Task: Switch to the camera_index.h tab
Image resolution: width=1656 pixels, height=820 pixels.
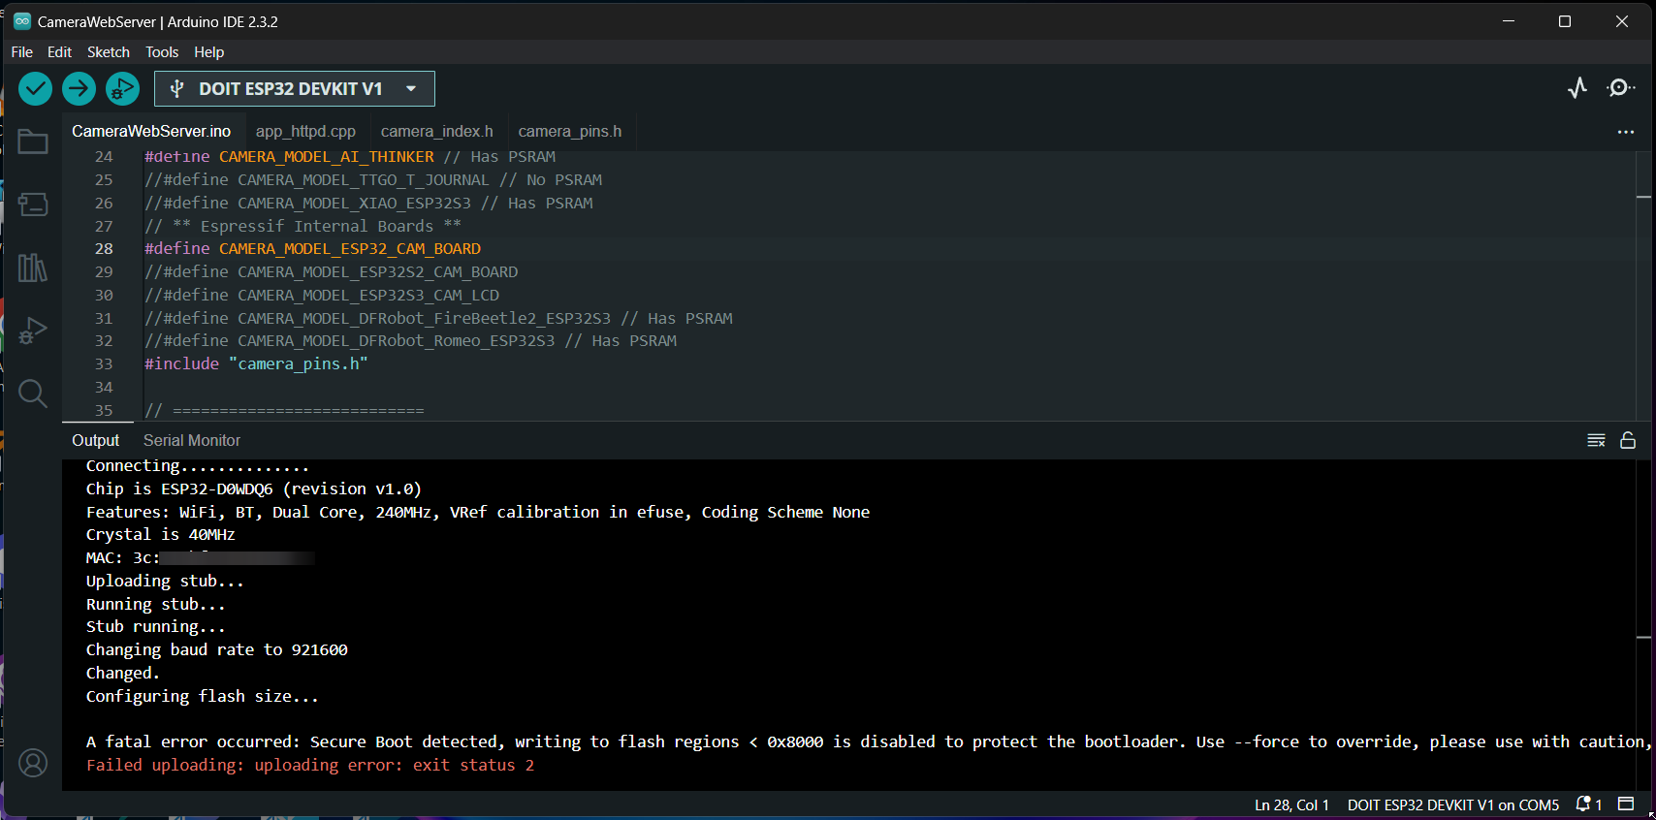Action: click(x=436, y=132)
